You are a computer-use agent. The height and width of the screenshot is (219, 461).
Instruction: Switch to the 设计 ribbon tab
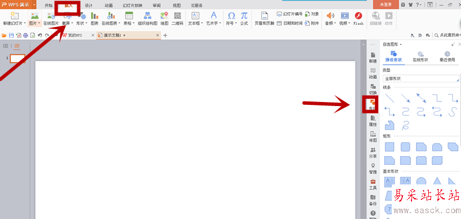[89, 5]
